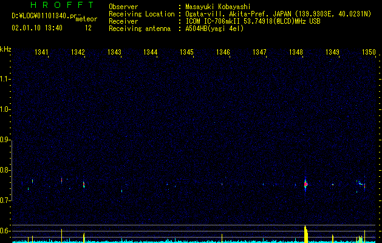This screenshot has width=382, height=243.
Task: Click the name Masayuki Kobayashi
Action: (x=218, y=7)
